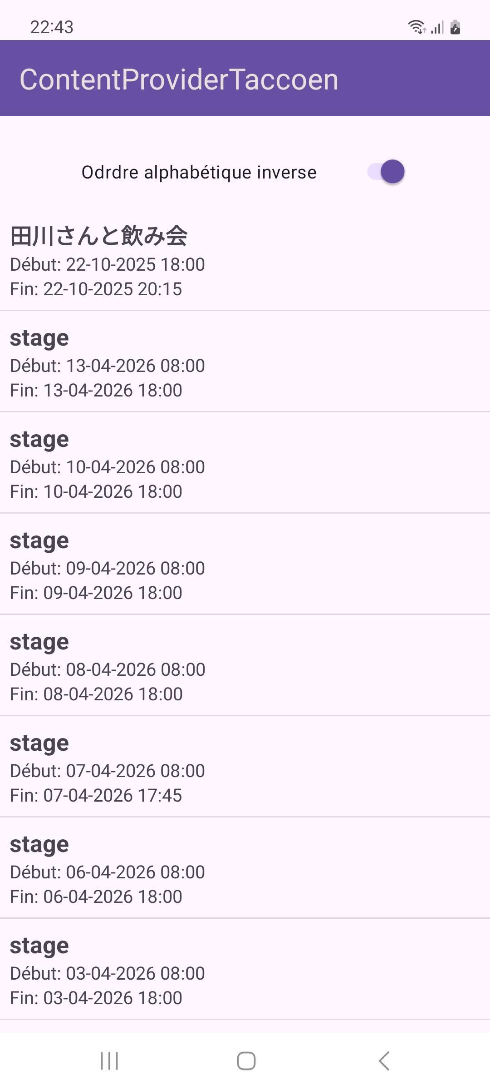490x1090 pixels.
Task: Go back using the navigation arrow
Action: (x=384, y=1061)
